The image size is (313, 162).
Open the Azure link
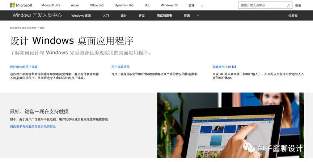click(x=75, y=5)
